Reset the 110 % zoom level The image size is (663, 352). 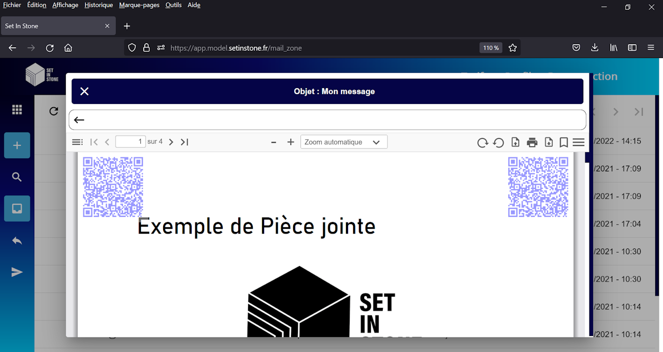click(491, 48)
